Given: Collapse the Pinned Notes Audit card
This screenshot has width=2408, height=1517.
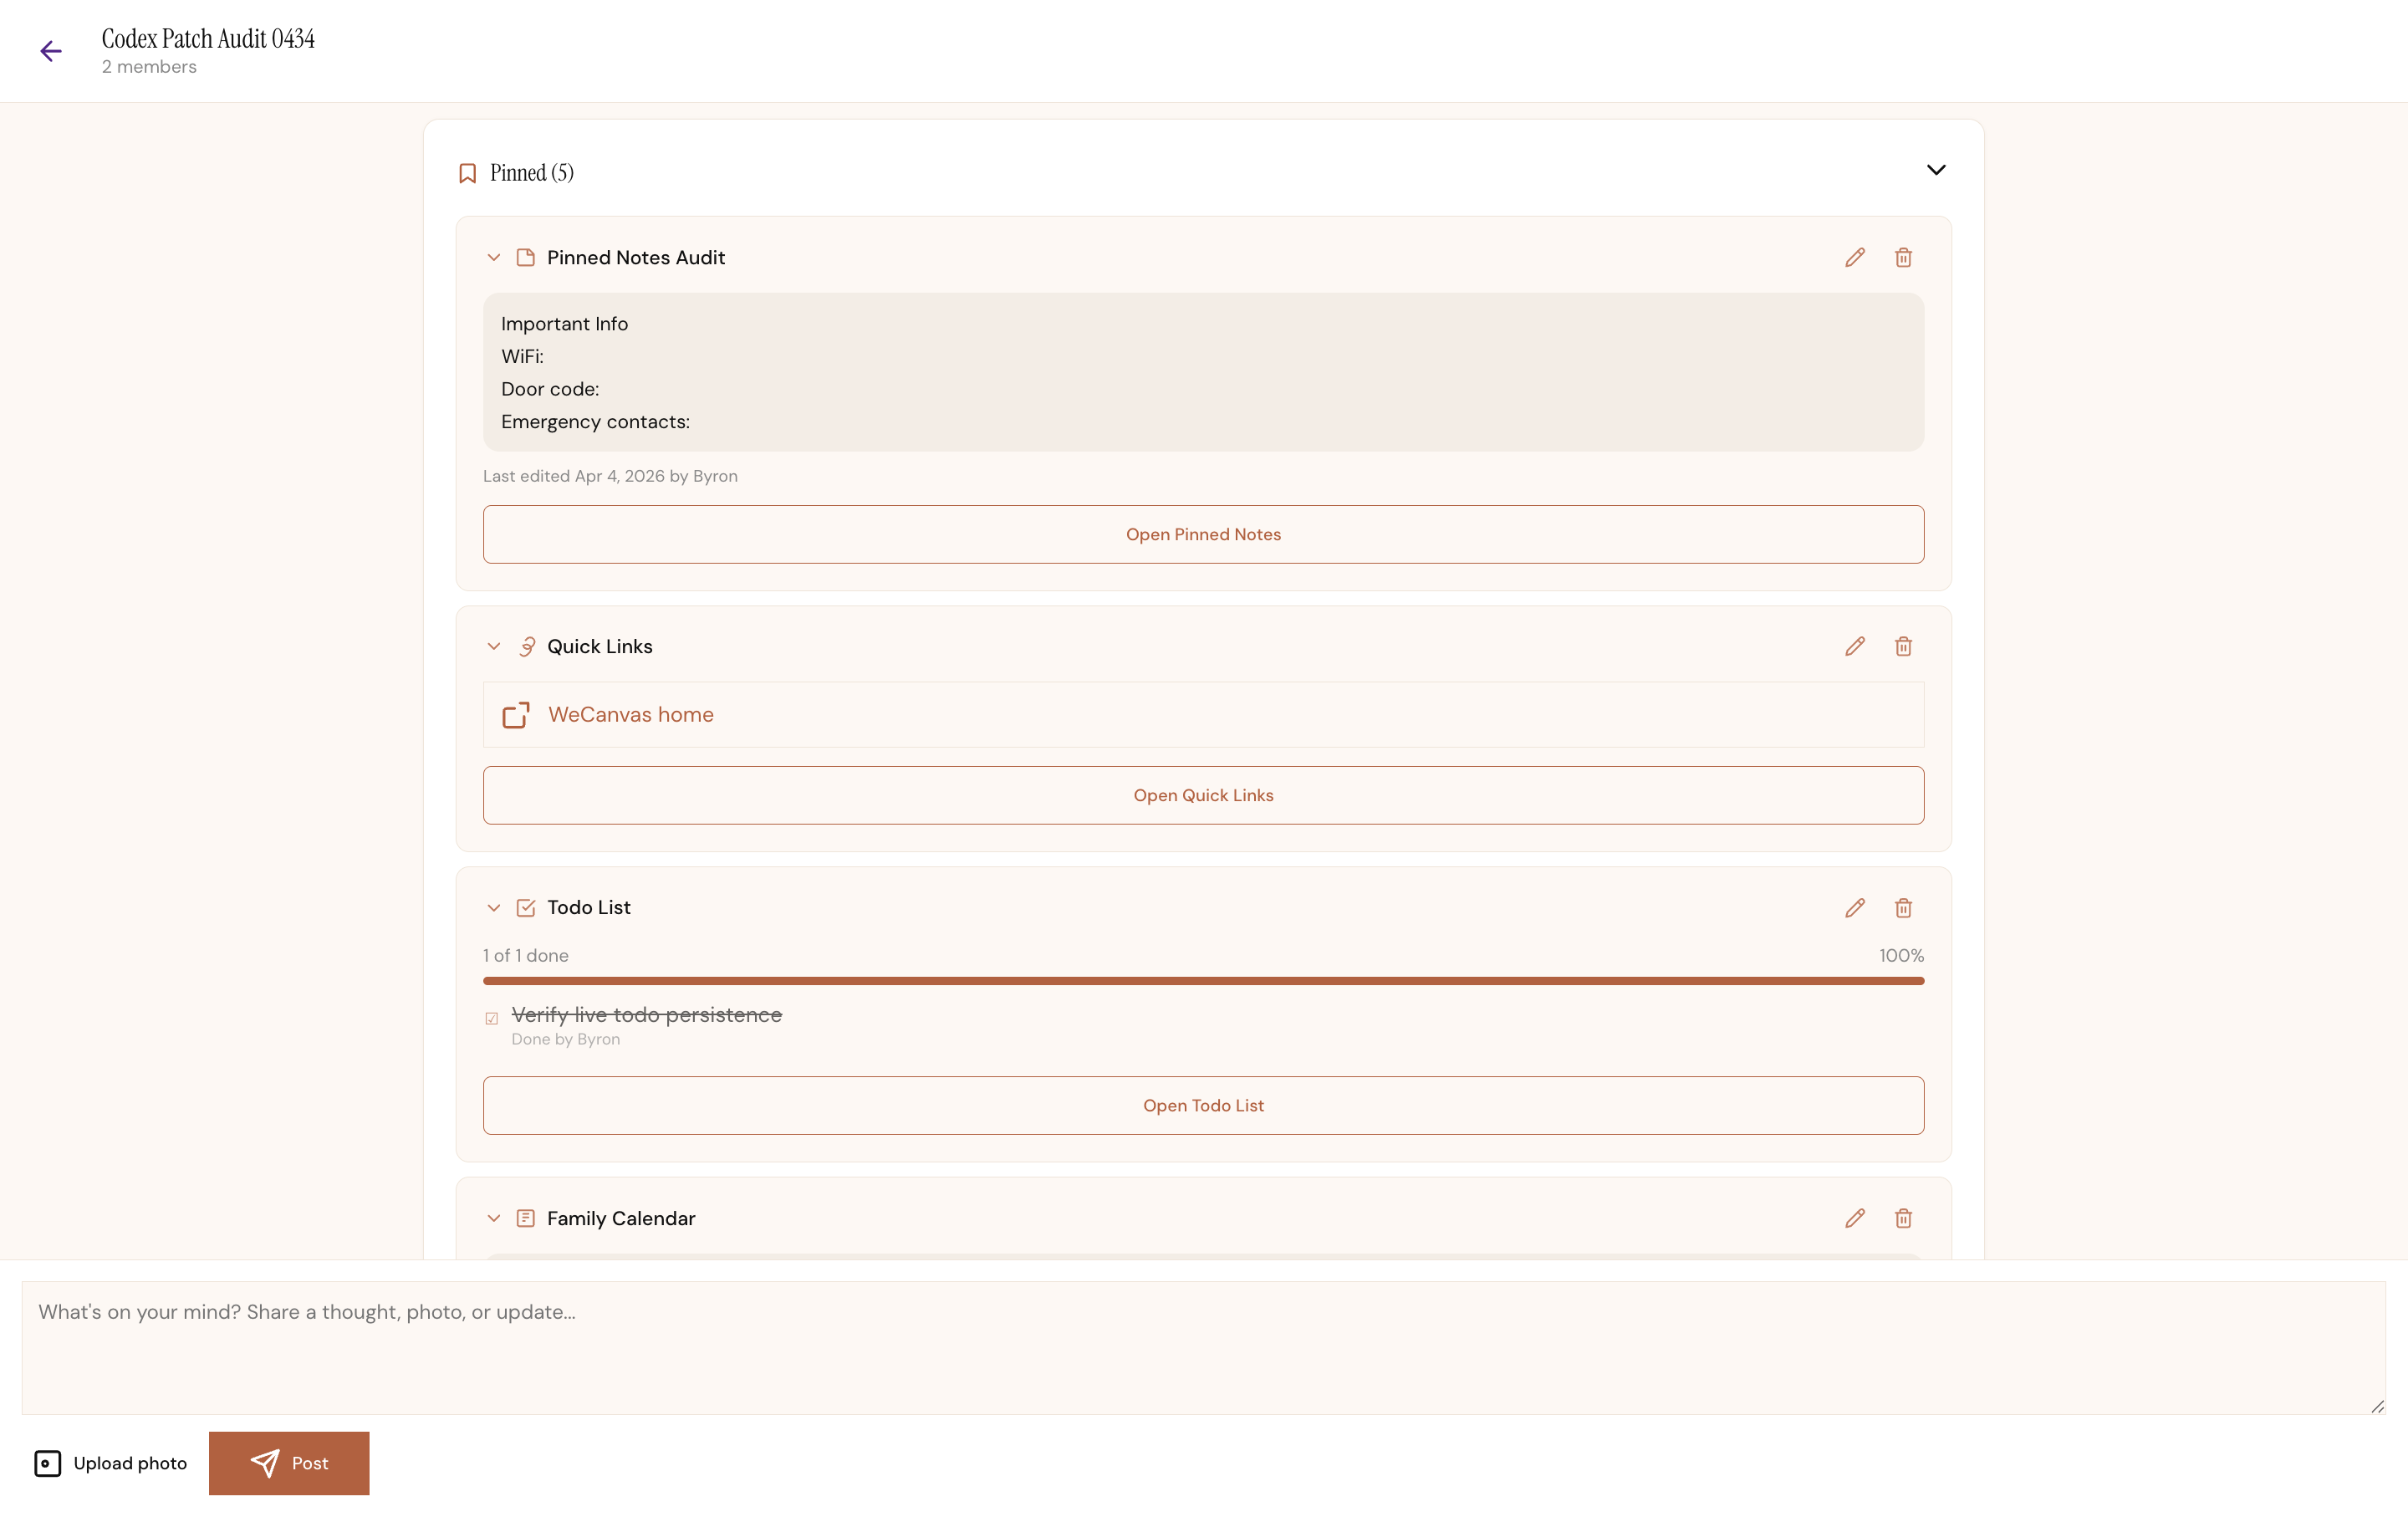Looking at the screenshot, I should pyautogui.click(x=494, y=257).
